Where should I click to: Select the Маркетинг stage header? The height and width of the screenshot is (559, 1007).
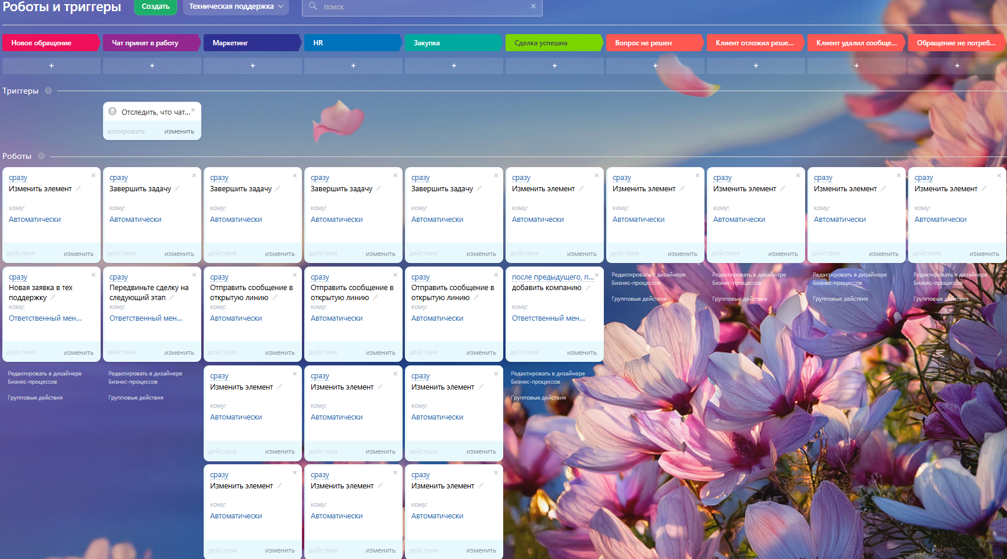point(252,43)
